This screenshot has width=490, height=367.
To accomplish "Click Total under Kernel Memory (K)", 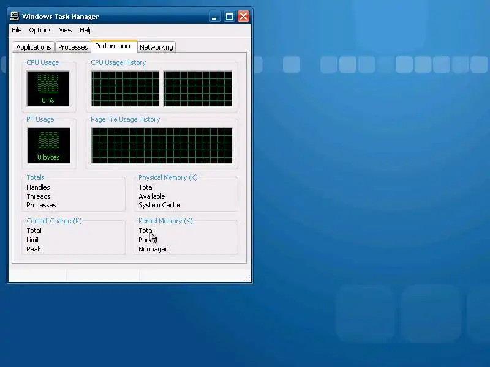I will [x=146, y=231].
